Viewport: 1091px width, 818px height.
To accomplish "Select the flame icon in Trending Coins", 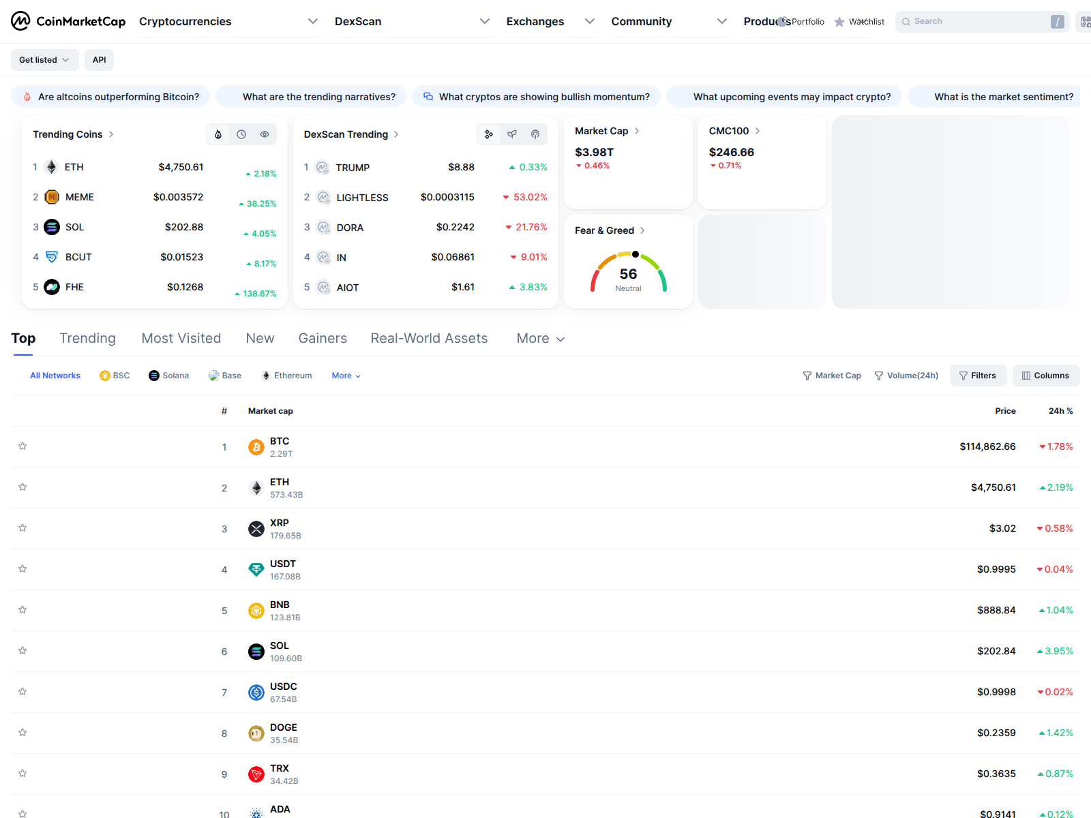I will tap(218, 134).
